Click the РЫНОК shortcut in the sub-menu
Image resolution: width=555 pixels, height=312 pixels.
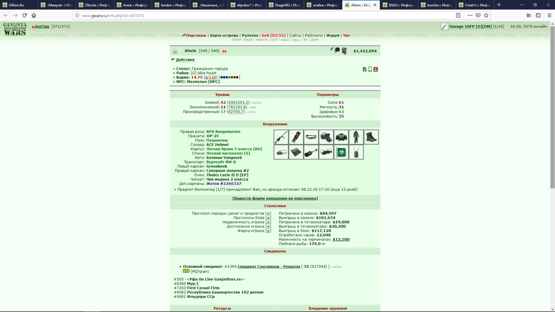click(261, 39)
